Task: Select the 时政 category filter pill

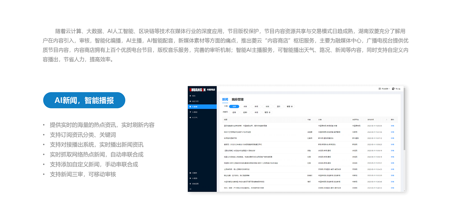Action: pyautogui.click(x=267, y=107)
